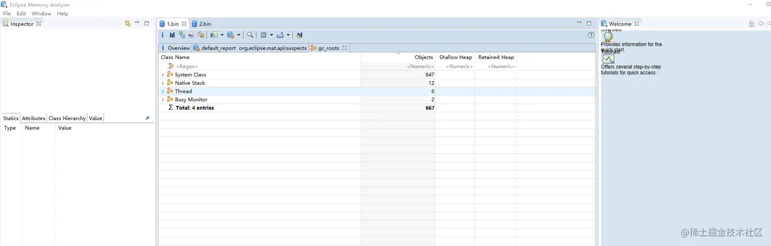Sort by the Objects column header

coord(398,57)
